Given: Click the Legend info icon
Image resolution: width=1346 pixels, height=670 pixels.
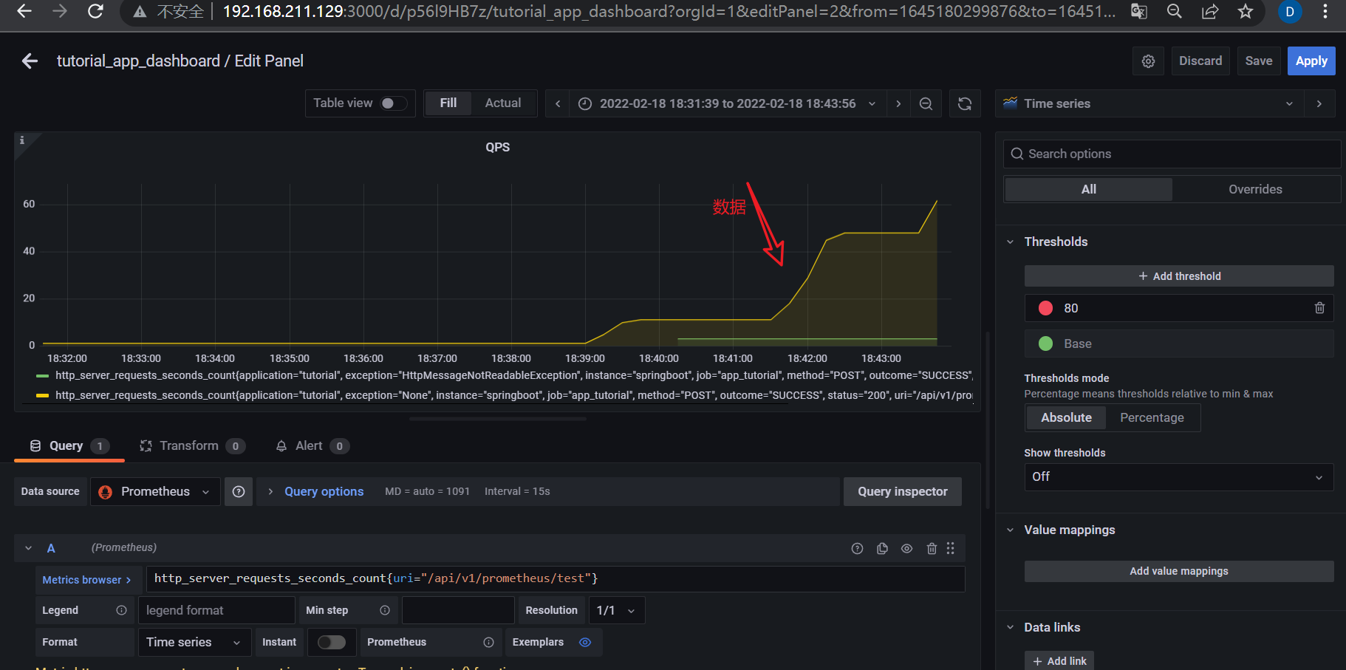Looking at the screenshot, I should coord(121,610).
